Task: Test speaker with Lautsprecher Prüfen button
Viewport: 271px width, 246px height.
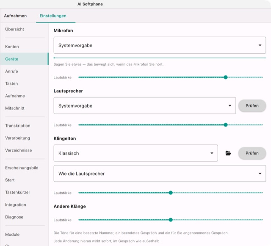Action: pyautogui.click(x=252, y=105)
